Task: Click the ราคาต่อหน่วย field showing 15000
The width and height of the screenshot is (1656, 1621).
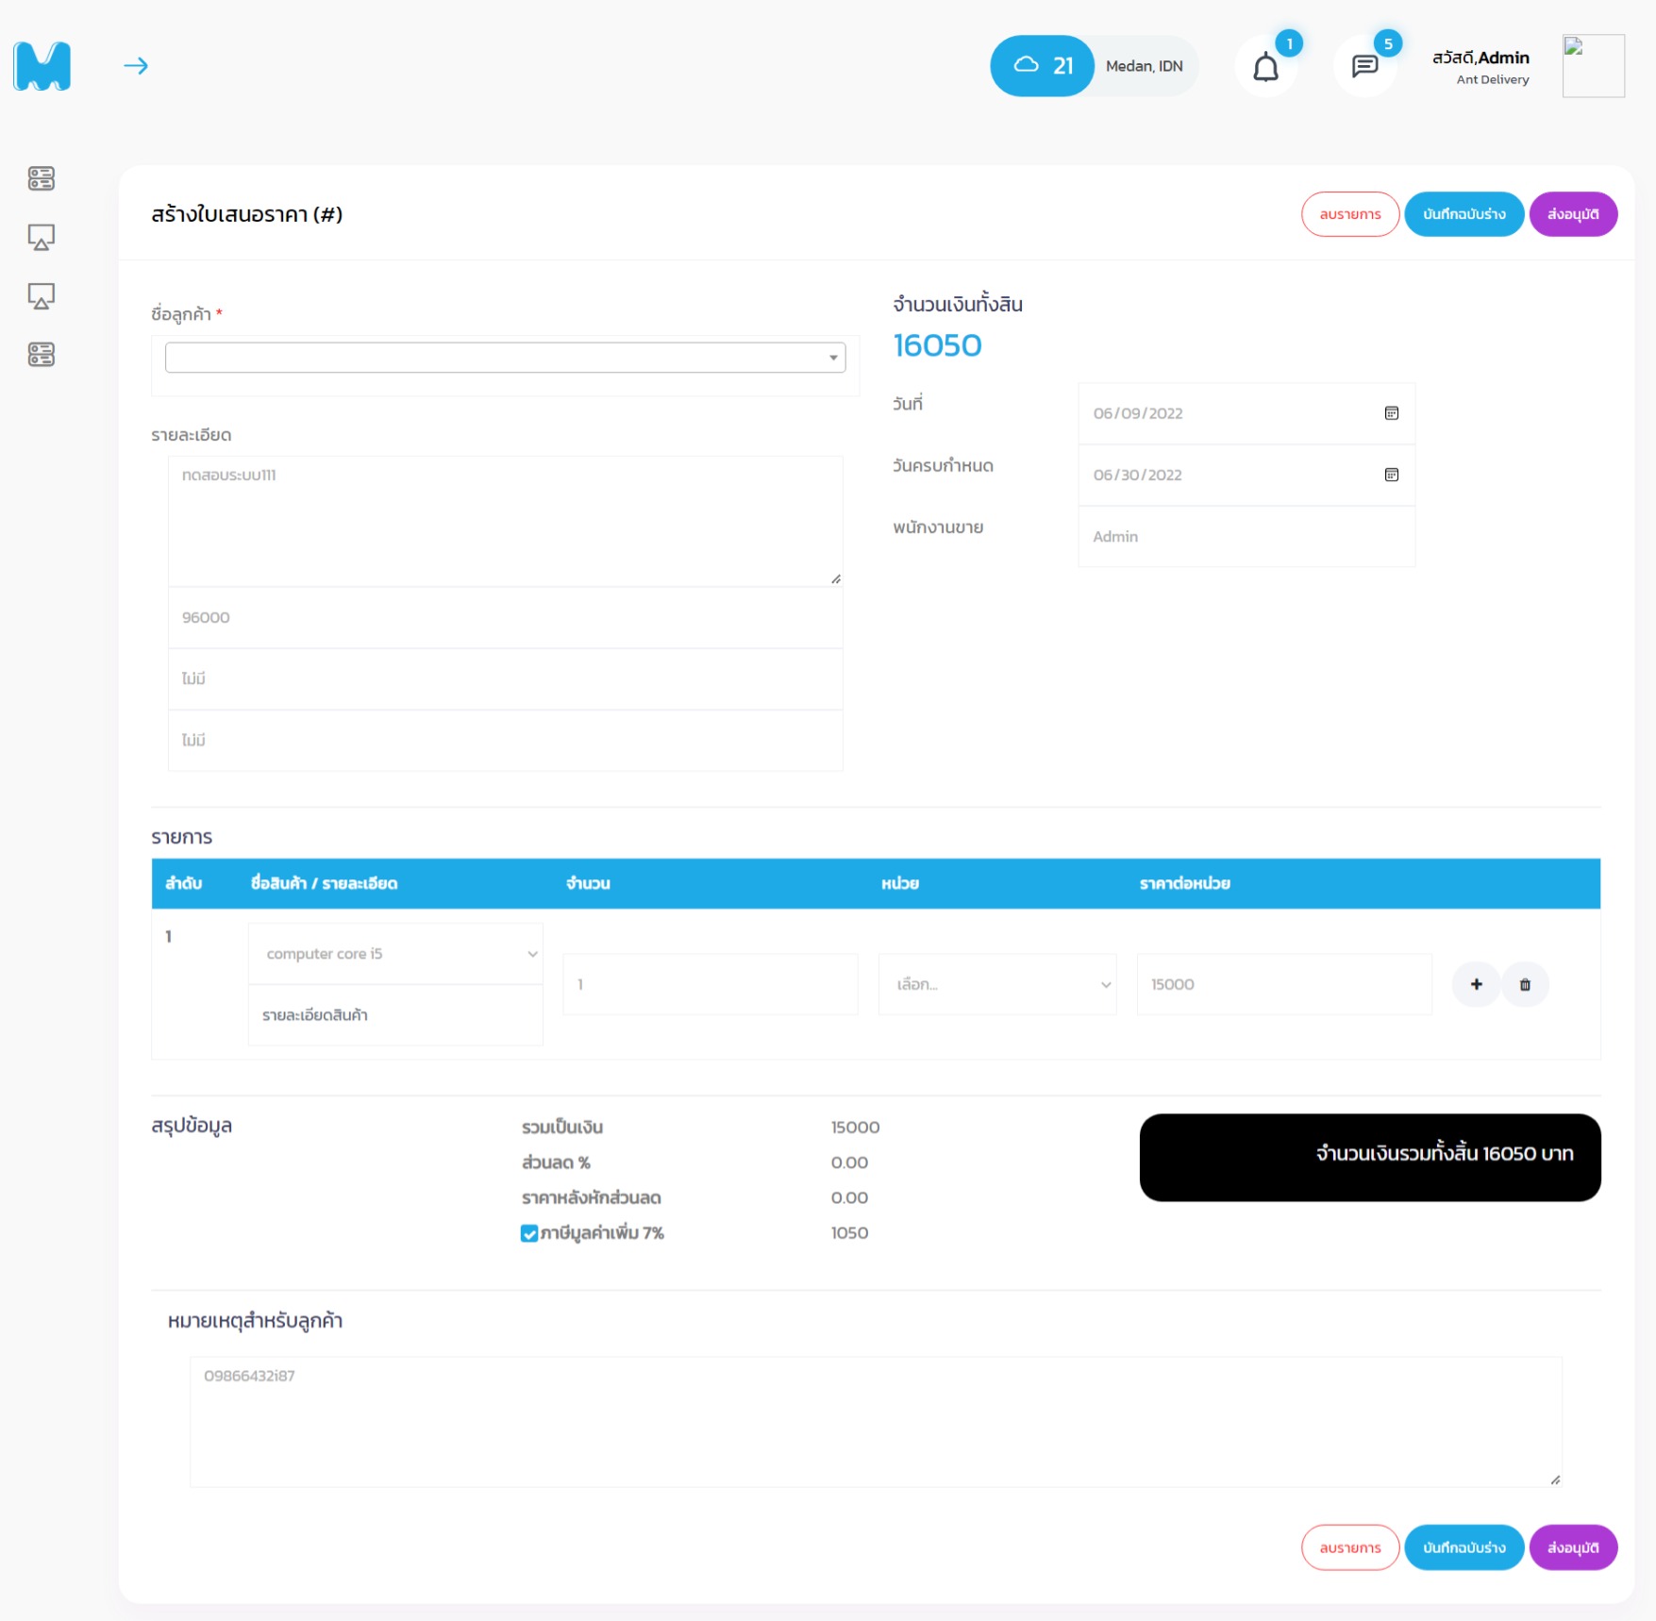Action: [1284, 984]
